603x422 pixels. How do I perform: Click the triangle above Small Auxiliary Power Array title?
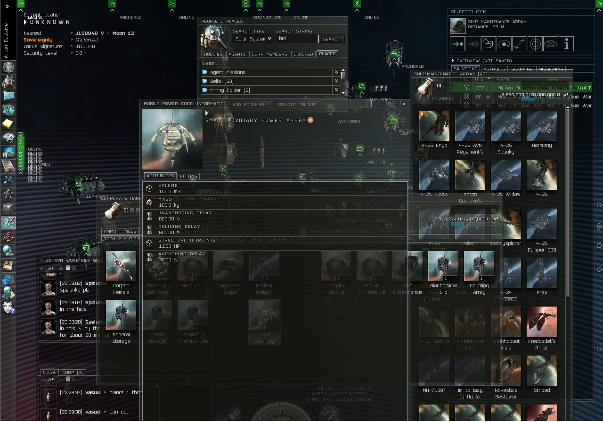(207, 113)
